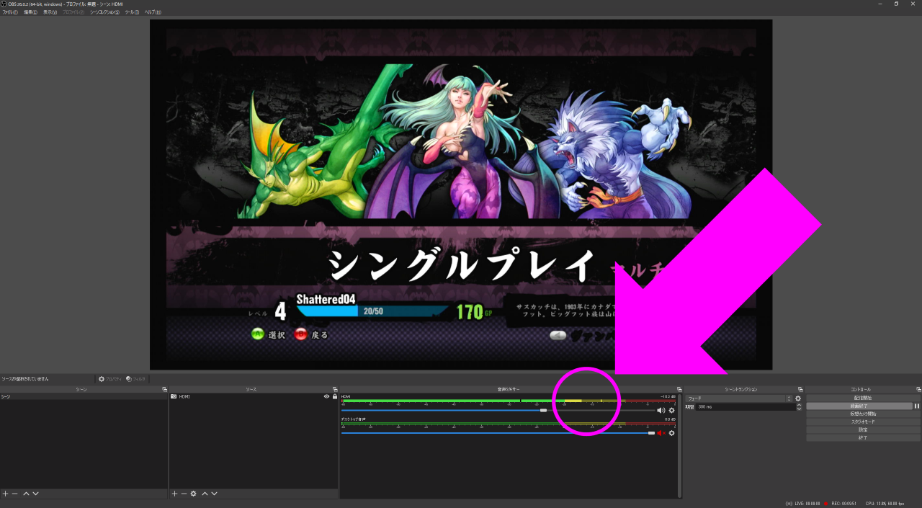The height and width of the screenshot is (508, 922).
Task: Click the フィルタ button in source toolbar
Action: 135,378
